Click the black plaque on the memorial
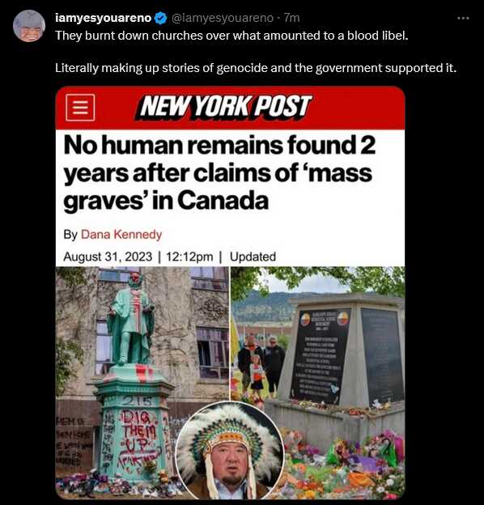 pyautogui.click(x=322, y=356)
